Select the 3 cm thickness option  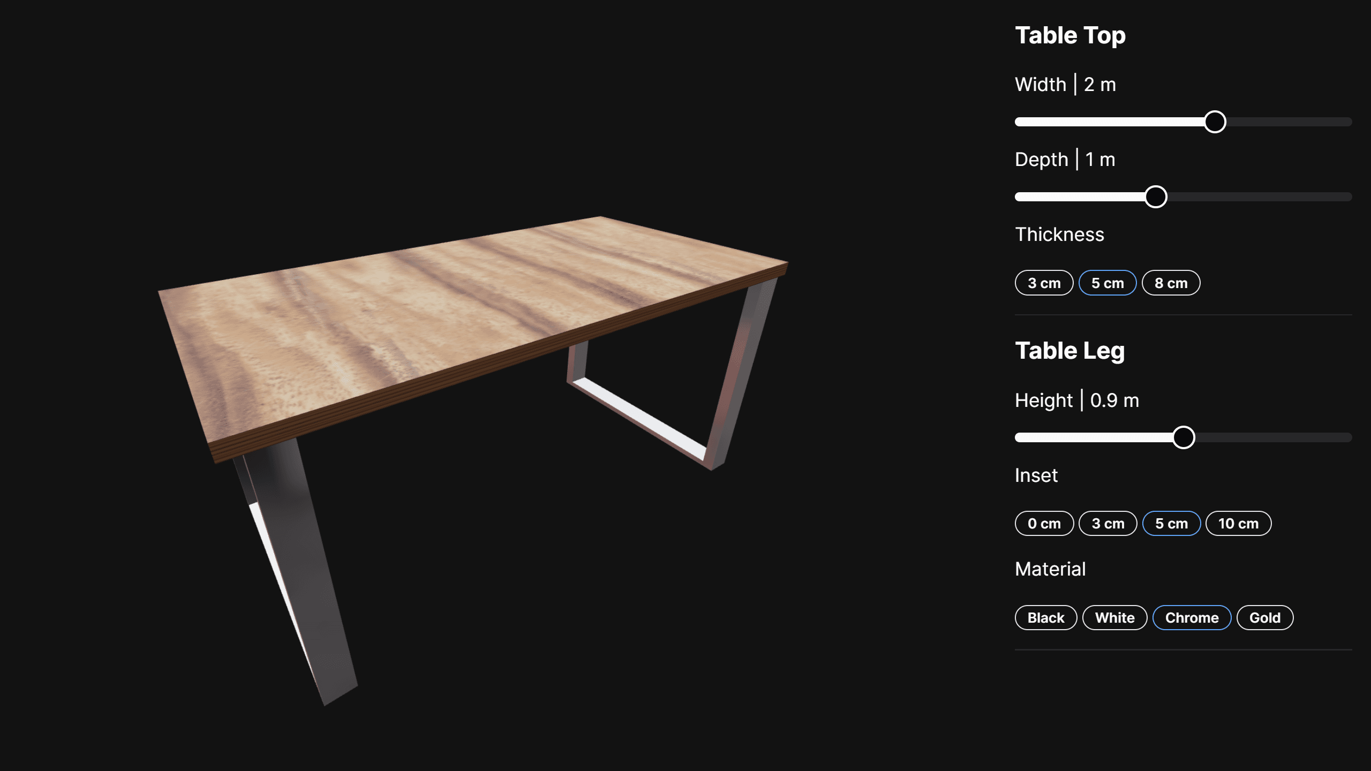[1044, 282]
